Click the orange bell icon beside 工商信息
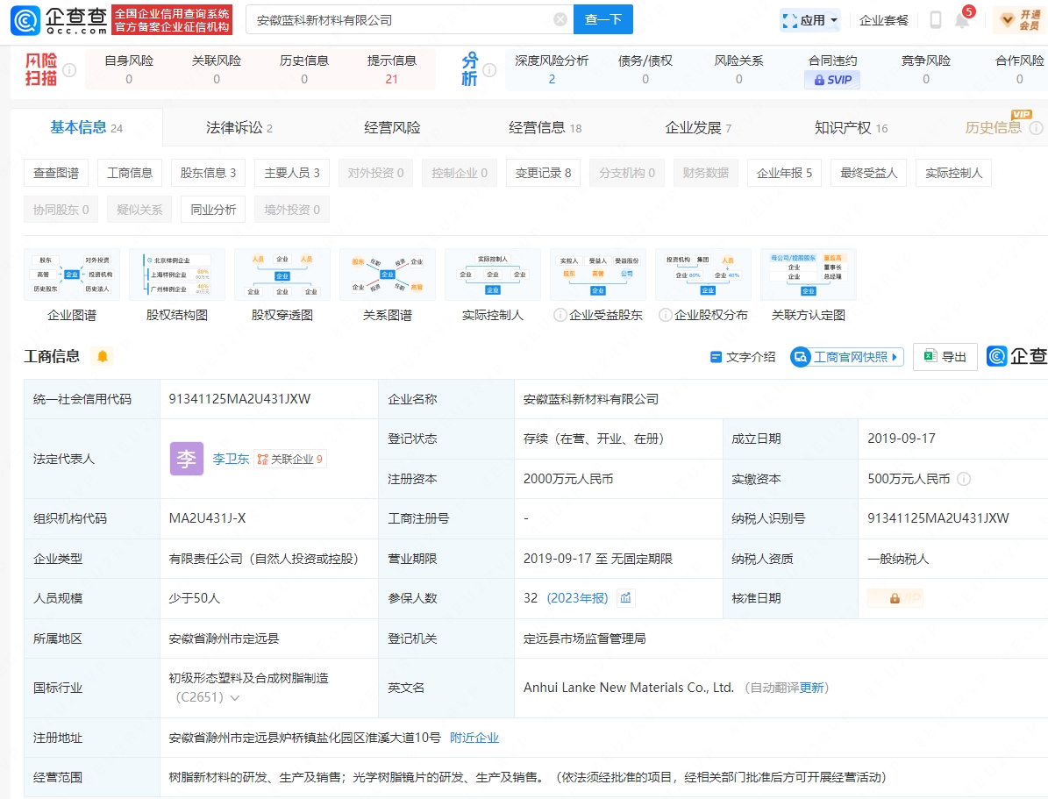Viewport: 1048px width, 799px height. pos(103,356)
